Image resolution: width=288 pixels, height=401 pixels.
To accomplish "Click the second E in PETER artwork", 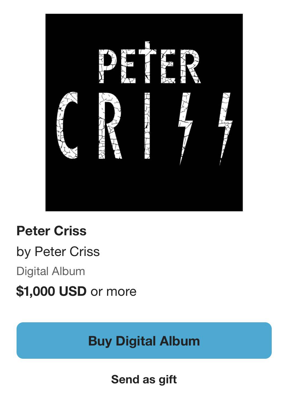I will tap(168, 66).
